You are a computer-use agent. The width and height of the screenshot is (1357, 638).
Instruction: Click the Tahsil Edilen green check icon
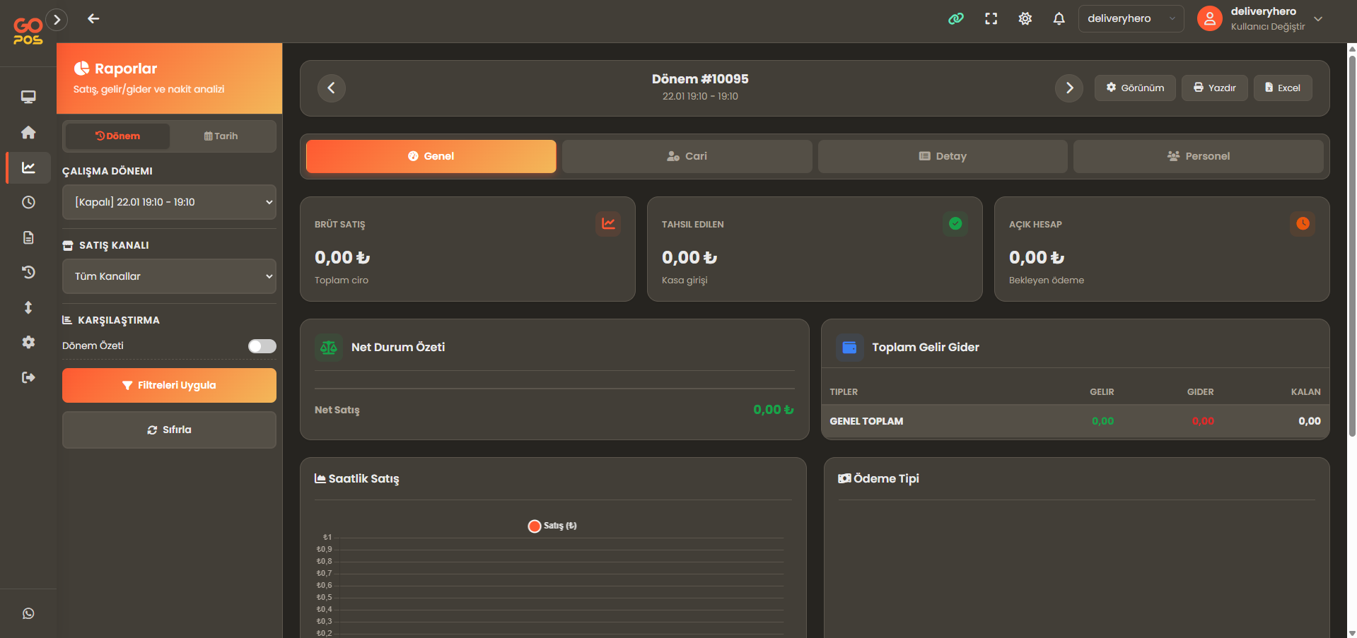(955, 224)
